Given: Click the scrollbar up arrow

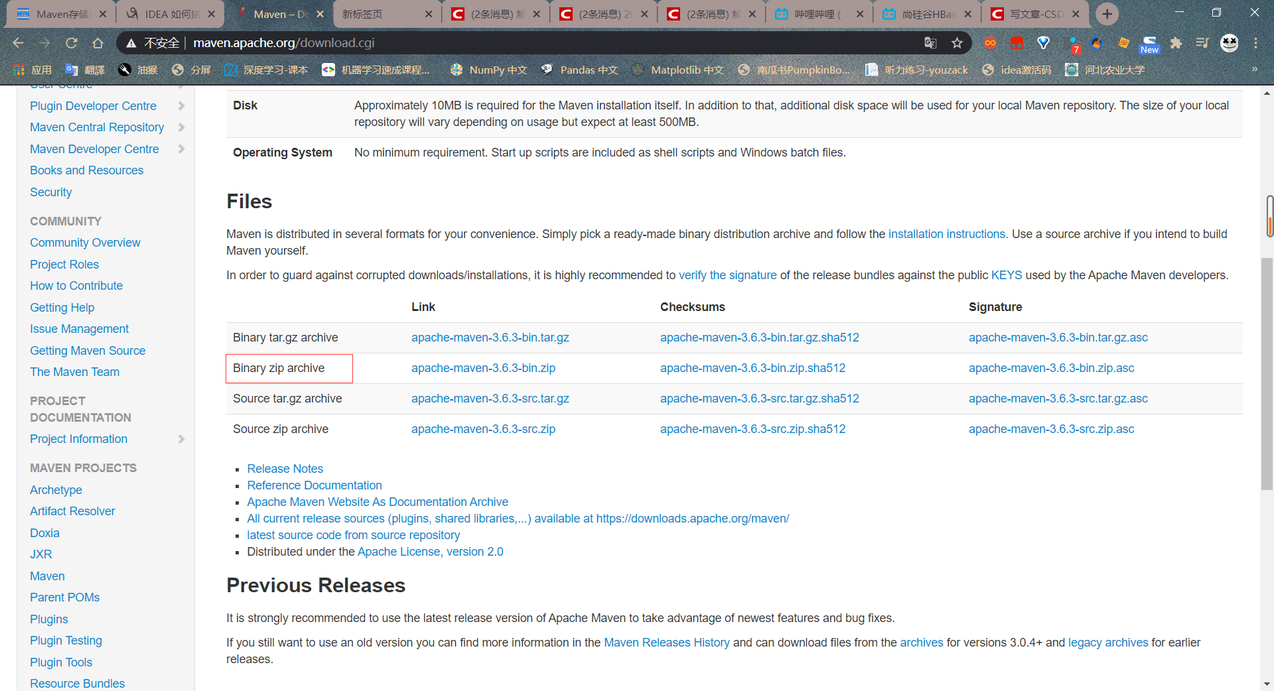Looking at the screenshot, I should (x=1267, y=94).
